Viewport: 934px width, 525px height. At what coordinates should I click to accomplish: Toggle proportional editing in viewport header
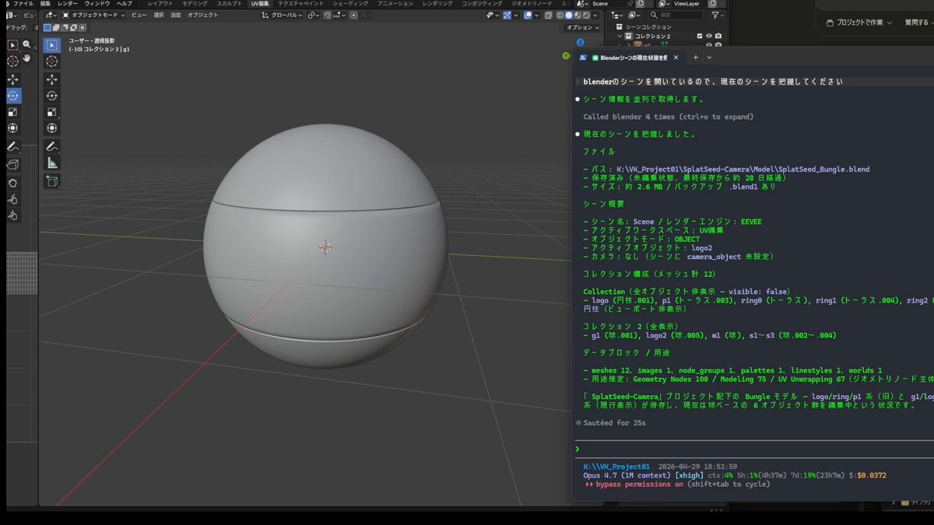click(x=353, y=15)
